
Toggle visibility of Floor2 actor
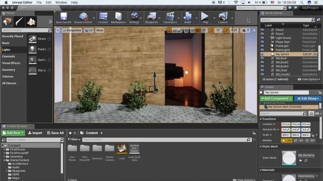pos(262,30)
